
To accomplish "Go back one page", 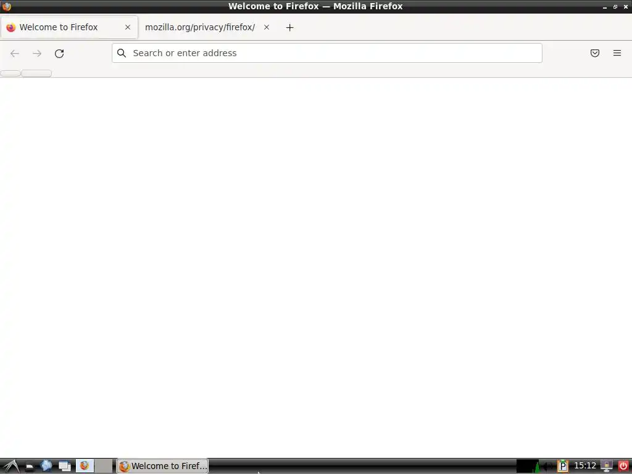I will point(15,53).
